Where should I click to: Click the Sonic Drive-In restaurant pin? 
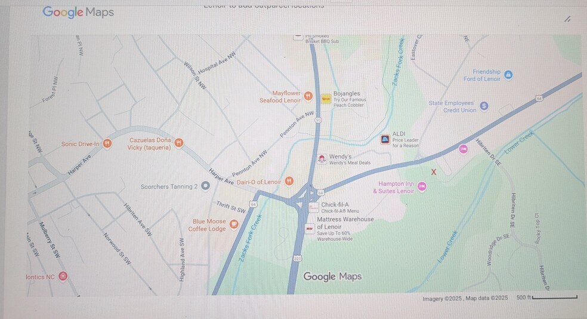click(x=107, y=143)
